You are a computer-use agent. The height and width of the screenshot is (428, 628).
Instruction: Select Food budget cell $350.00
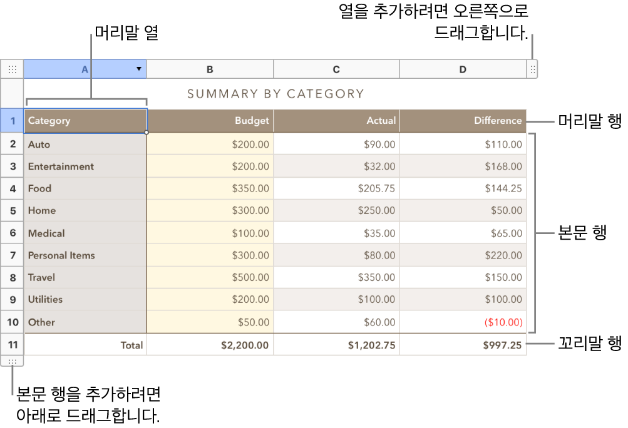click(210, 188)
